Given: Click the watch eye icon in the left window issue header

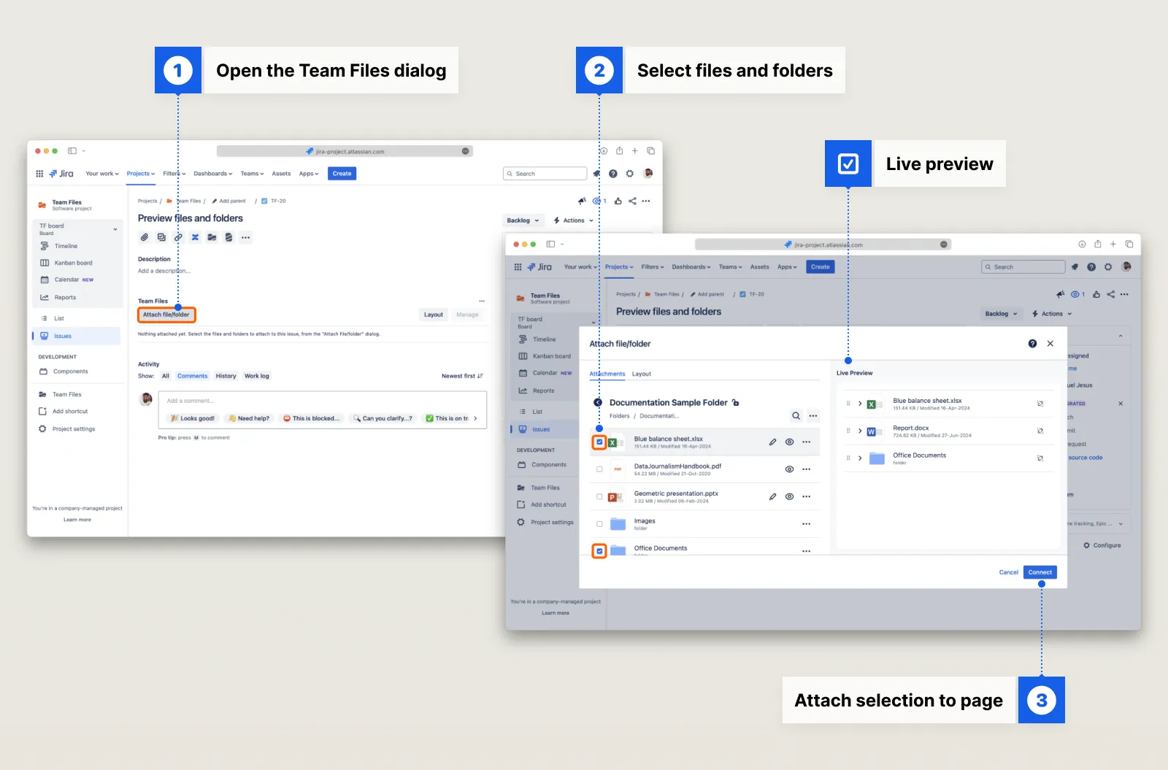Looking at the screenshot, I should point(597,201).
